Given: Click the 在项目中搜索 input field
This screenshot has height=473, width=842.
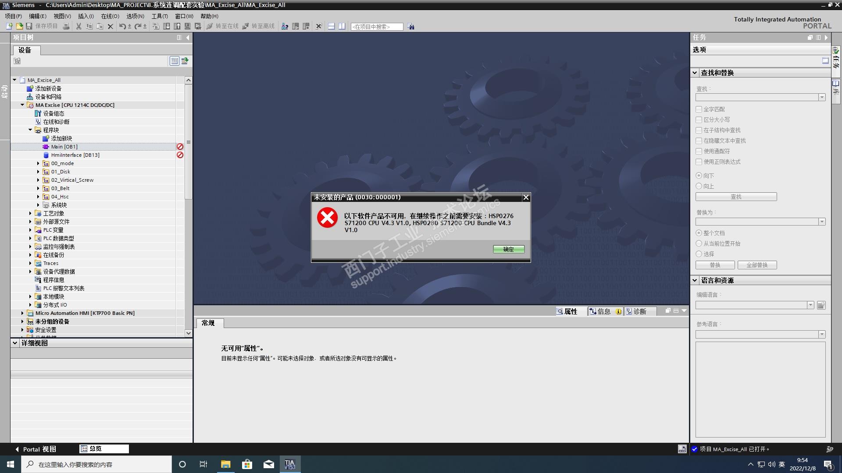Looking at the screenshot, I should point(376,27).
